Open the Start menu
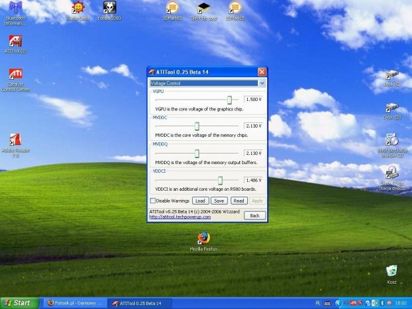The image size is (412, 309). pos(19,303)
